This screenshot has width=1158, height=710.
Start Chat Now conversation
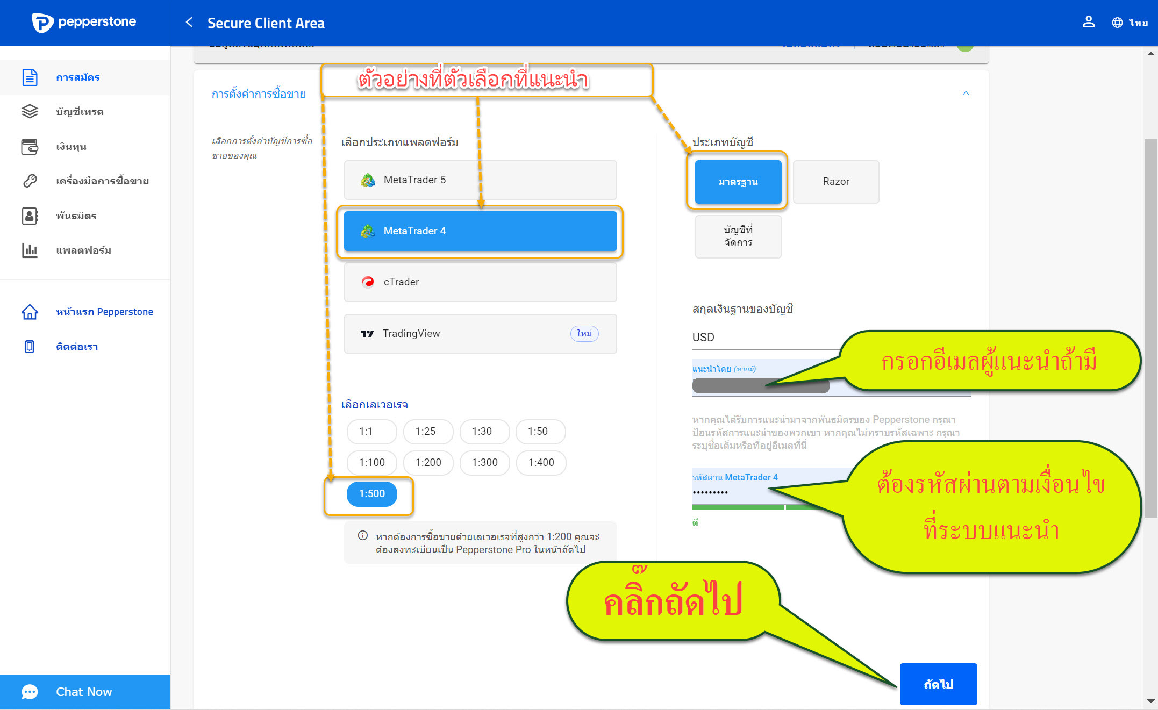pyautogui.click(x=85, y=692)
